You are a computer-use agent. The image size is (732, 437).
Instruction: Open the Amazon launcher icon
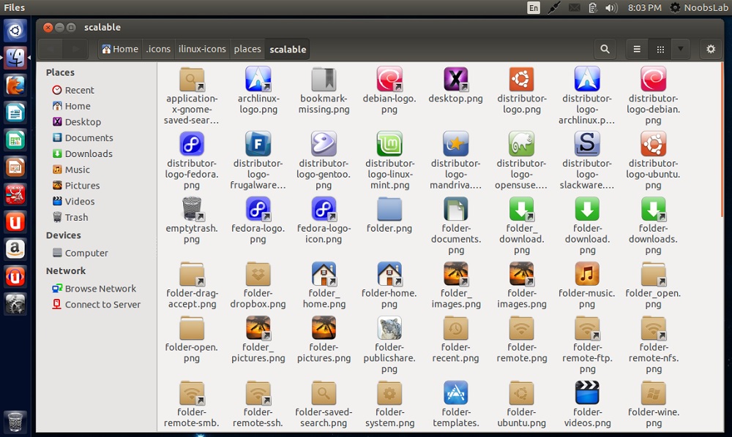[x=15, y=248]
